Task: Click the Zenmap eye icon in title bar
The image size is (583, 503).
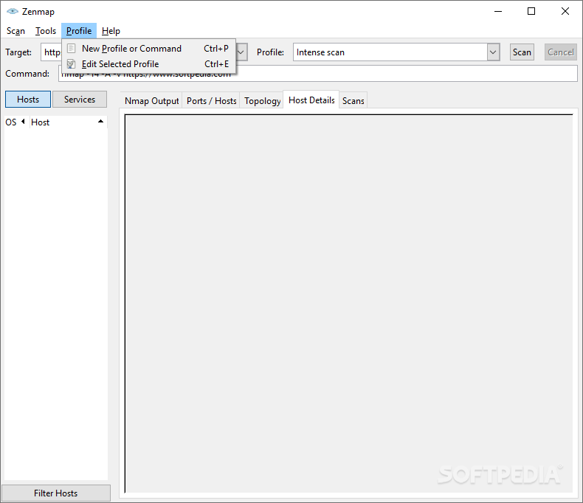Action: (x=13, y=11)
